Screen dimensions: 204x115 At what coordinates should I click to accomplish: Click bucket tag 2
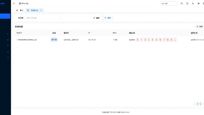145,40
